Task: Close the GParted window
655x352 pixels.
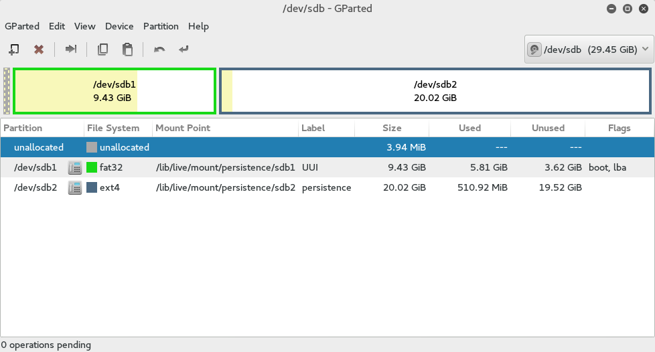Action: coord(644,9)
